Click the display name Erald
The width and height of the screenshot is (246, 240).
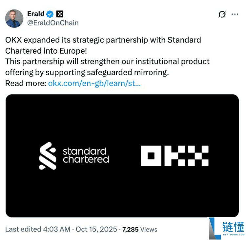coord(35,14)
